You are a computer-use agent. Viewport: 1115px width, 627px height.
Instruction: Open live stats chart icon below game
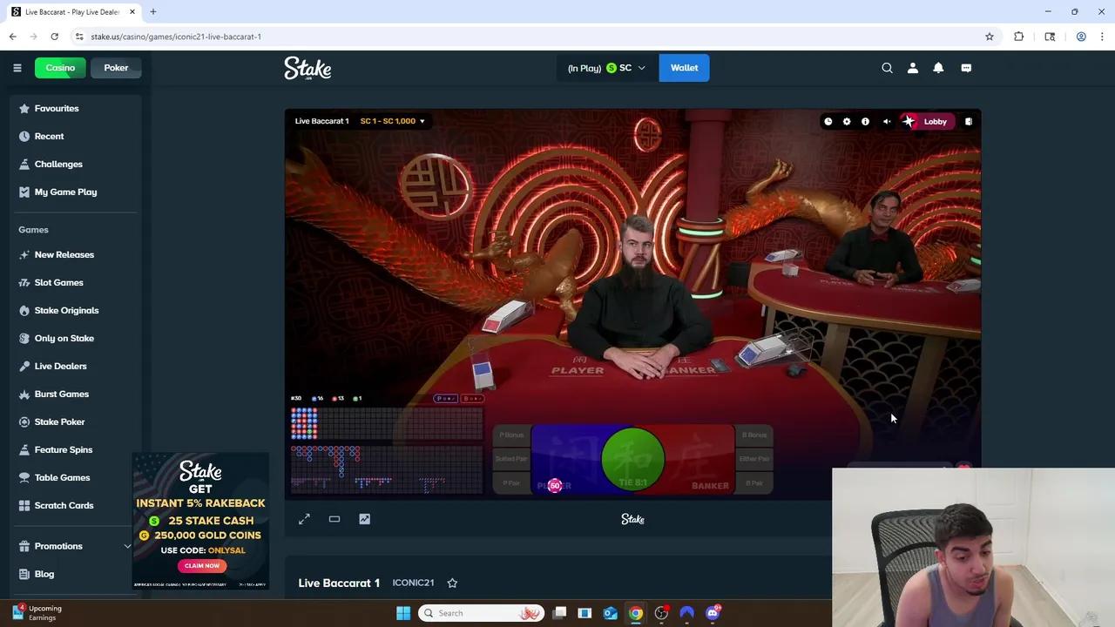(x=364, y=519)
